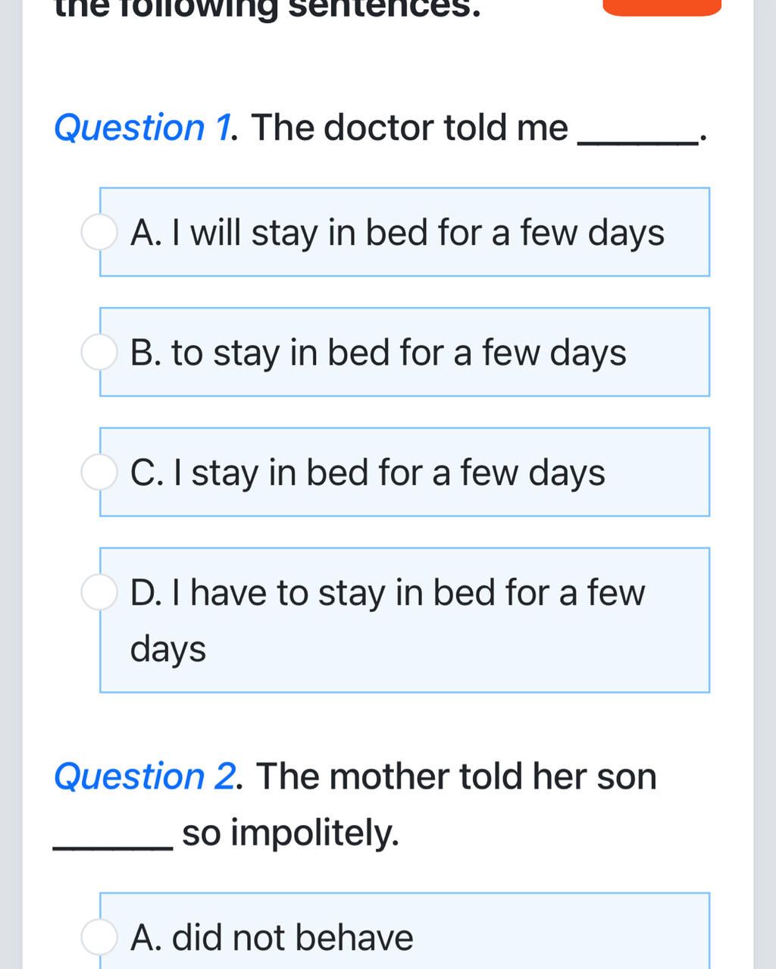Choose answer 'to stay in bed for a few days'
This screenshot has height=969, width=776.
click(405, 352)
